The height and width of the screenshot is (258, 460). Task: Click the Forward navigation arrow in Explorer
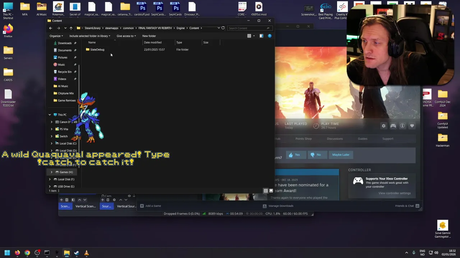tap(58, 28)
